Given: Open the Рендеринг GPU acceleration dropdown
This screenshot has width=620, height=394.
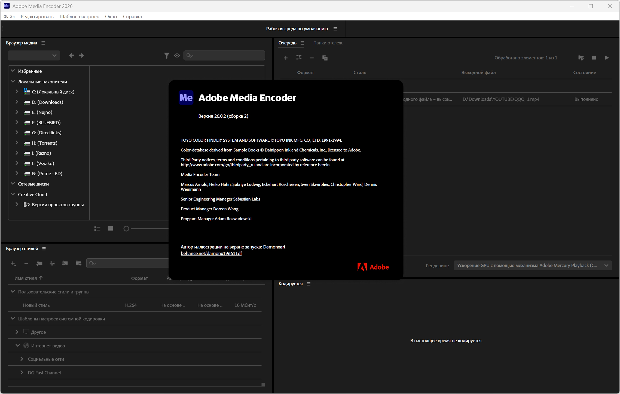Looking at the screenshot, I should click(x=532, y=265).
